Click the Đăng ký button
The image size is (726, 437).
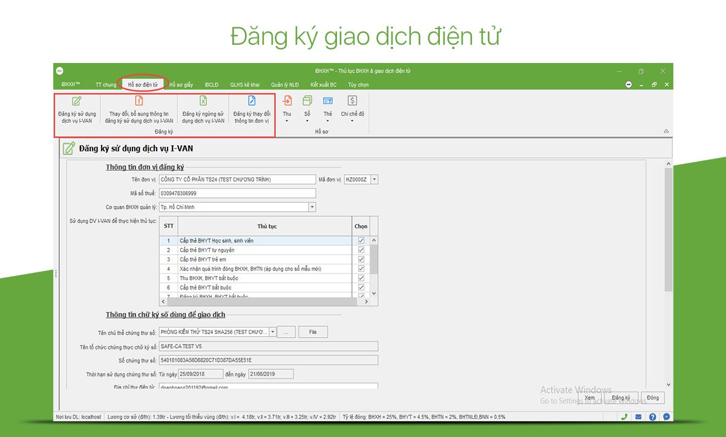(x=621, y=398)
